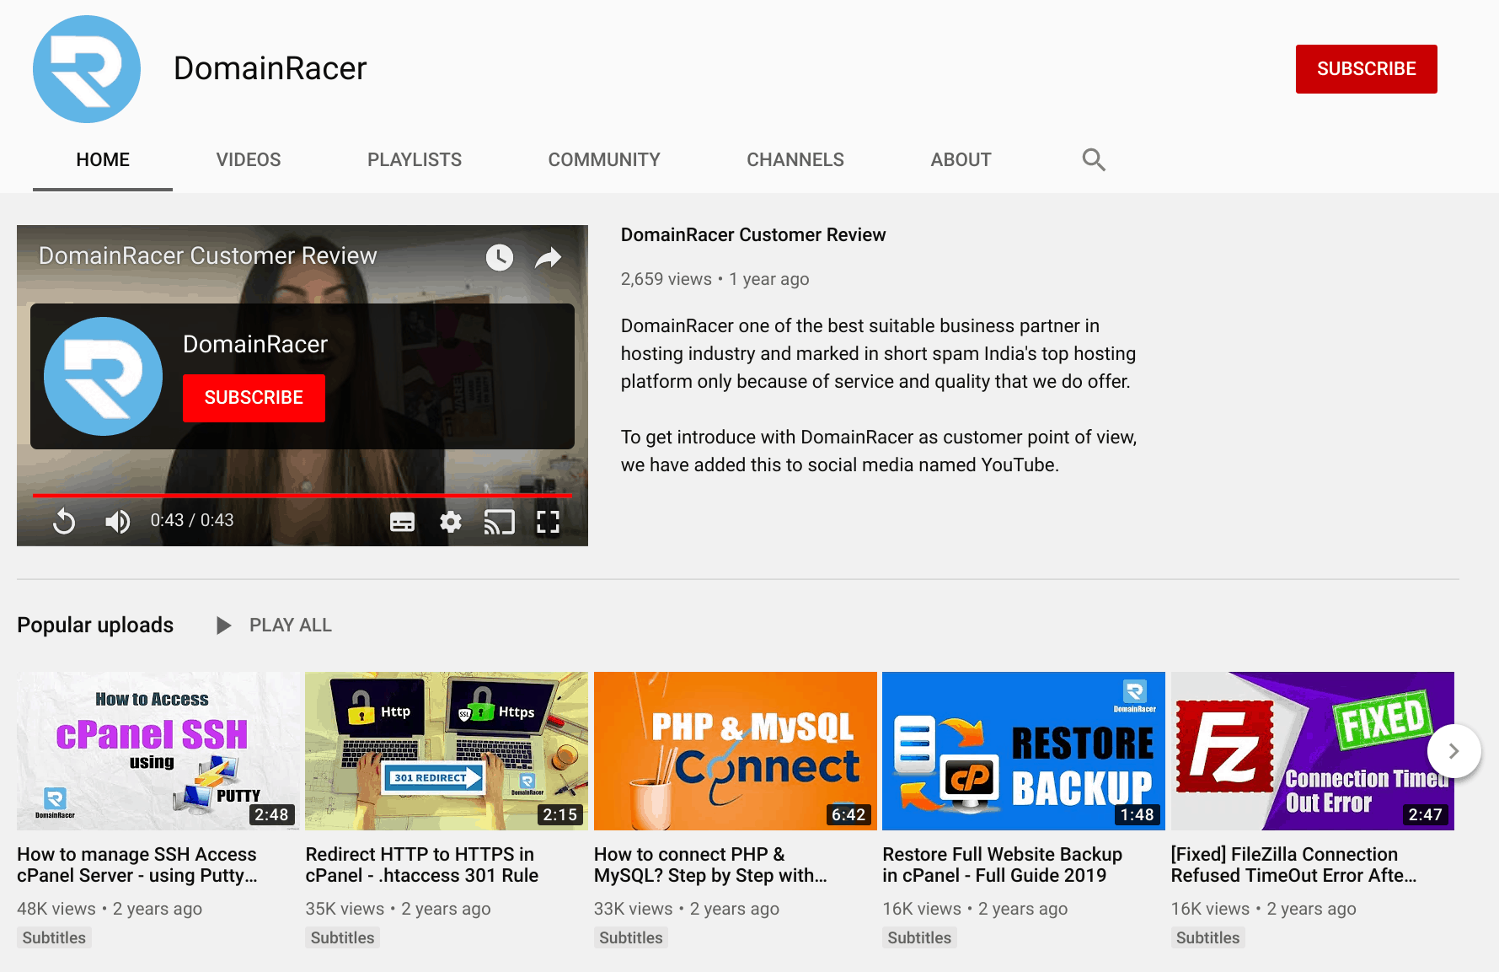
Task: Open the Http to Https redirect thumbnail
Action: coord(447,751)
